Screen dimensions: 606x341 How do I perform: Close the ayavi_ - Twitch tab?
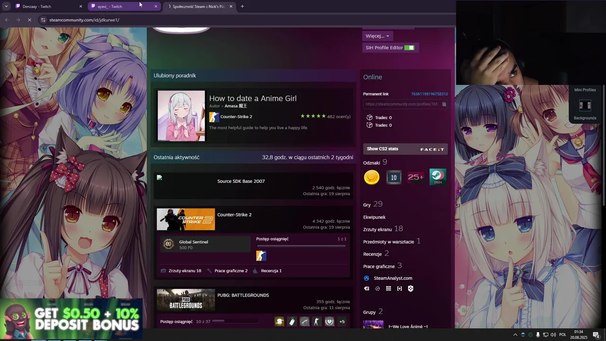click(x=156, y=7)
